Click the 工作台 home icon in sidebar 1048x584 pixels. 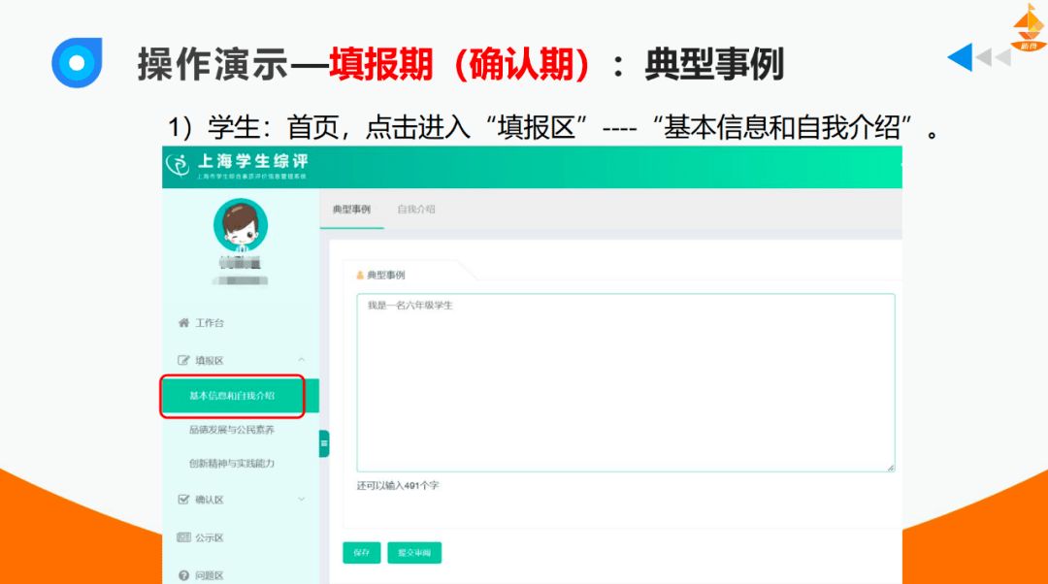click(183, 323)
